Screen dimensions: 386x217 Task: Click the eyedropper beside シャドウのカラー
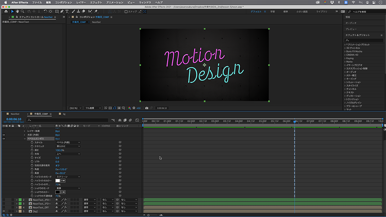coord(63,192)
